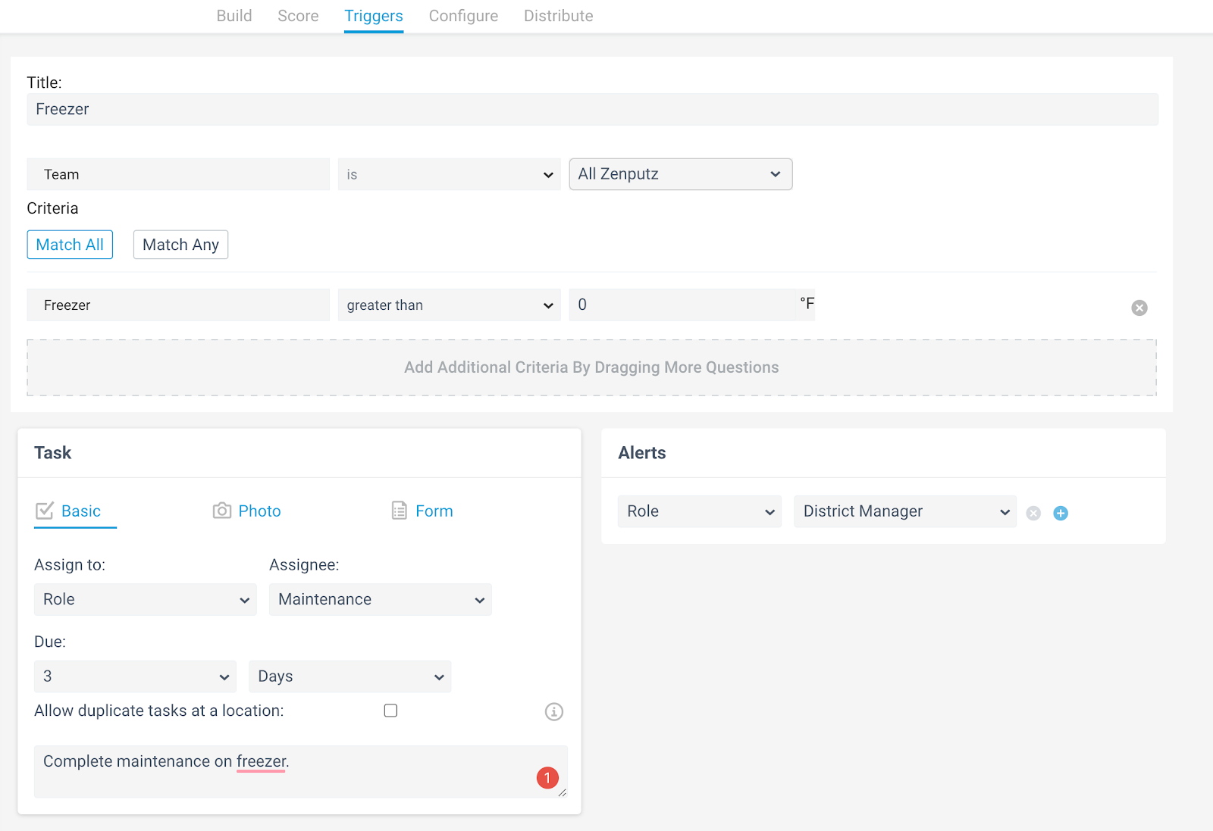Screen dimensions: 1213x831
Task: Click the 'Assign to:' label
Action: pos(70,565)
